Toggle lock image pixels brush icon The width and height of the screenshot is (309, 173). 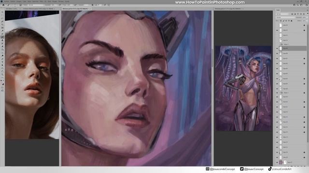(x=283, y=21)
